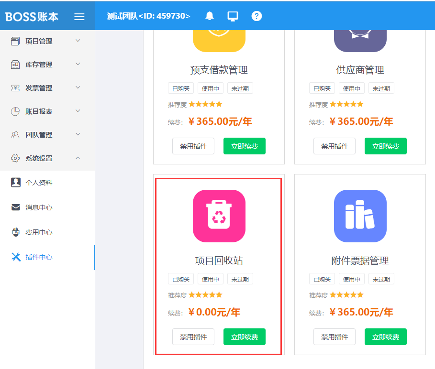Click the 账目报表 pie chart icon
This screenshot has width=435, height=369.
point(15,111)
